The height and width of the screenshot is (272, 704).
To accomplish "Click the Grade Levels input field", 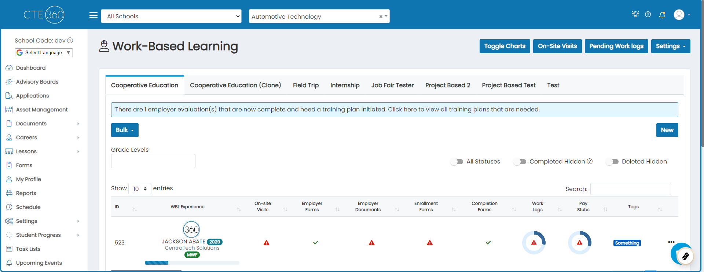I will click(x=153, y=161).
